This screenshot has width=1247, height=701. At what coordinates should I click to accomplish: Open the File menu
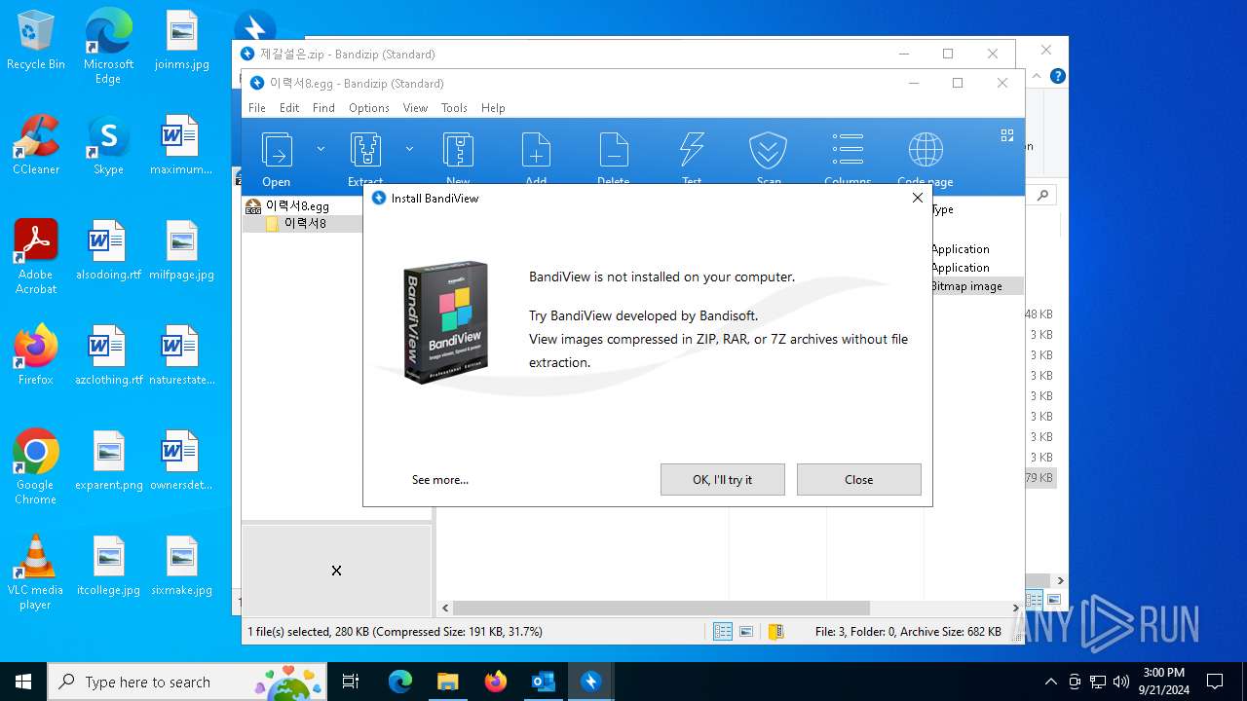coord(257,108)
